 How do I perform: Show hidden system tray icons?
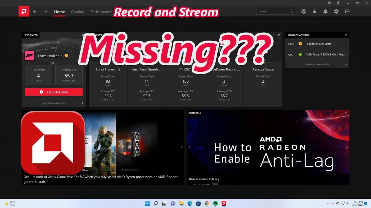(328, 203)
